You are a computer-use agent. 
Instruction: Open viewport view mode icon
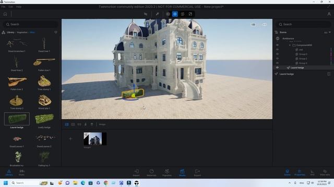click(253, 24)
